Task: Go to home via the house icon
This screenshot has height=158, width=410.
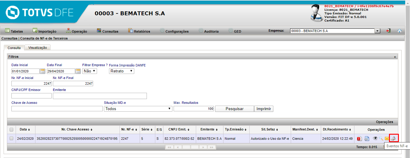Action: pos(399,31)
